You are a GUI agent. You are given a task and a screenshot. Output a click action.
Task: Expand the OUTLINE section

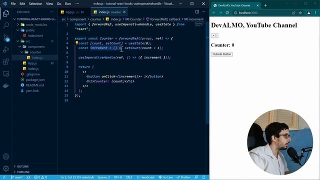[x=21, y=166]
